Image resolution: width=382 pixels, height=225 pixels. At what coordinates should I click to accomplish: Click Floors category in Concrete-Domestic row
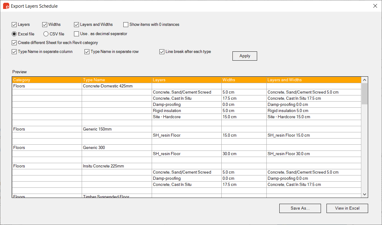[47, 86]
